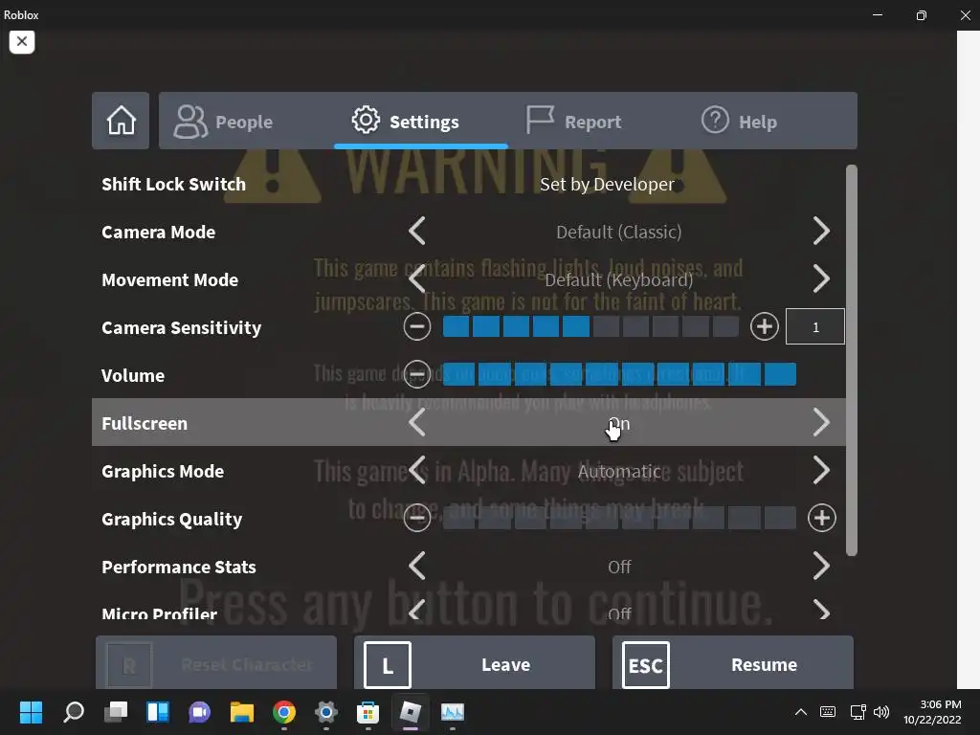The width and height of the screenshot is (980, 735).
Task: Click the settings list vertical scrollbar
Action: (851, 360)
